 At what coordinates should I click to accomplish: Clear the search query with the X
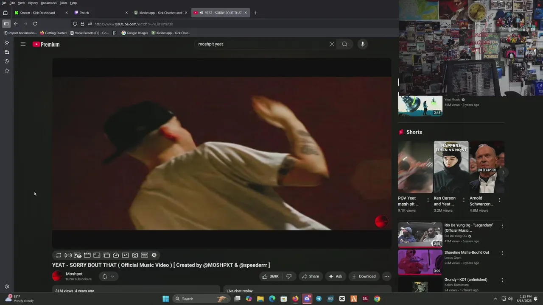(332, 44)
